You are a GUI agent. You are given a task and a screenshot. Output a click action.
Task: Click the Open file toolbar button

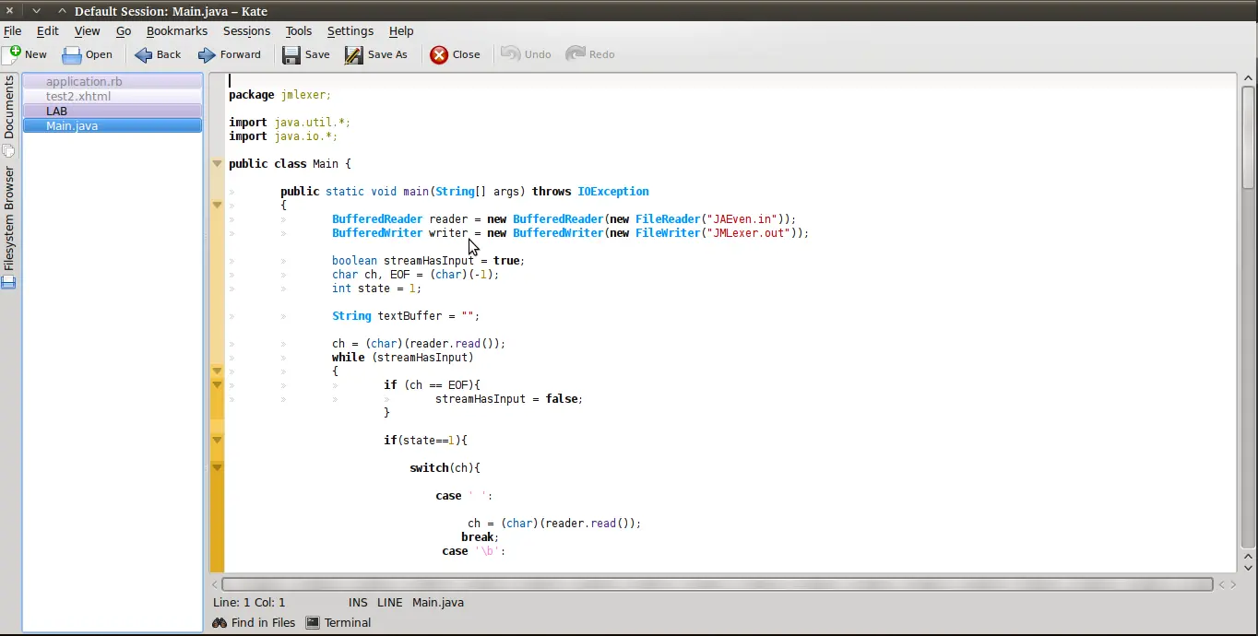pyautogui.click(x=87, y=54)
